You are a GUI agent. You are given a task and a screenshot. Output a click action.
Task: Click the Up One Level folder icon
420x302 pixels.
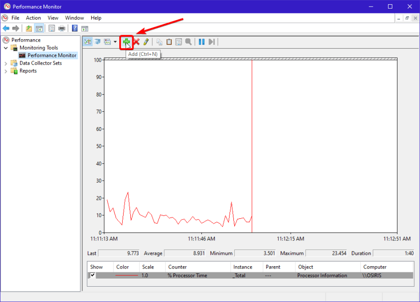coord(29,28)
